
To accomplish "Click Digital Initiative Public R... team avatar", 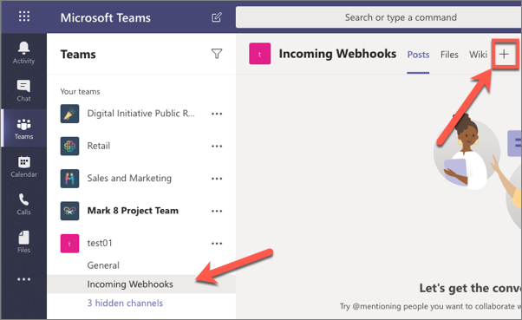I will pos(69,114).
